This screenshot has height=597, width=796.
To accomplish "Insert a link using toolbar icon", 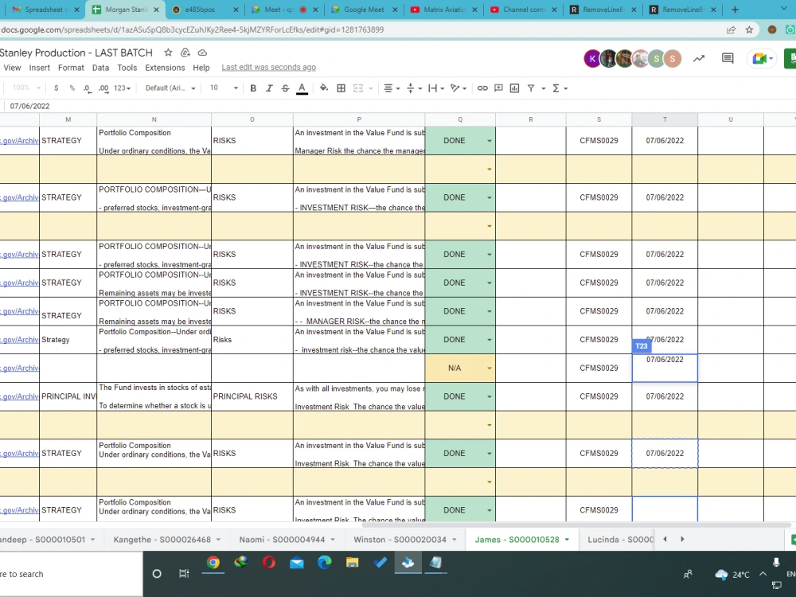I will pyautogui.click(x=482, y=88).
